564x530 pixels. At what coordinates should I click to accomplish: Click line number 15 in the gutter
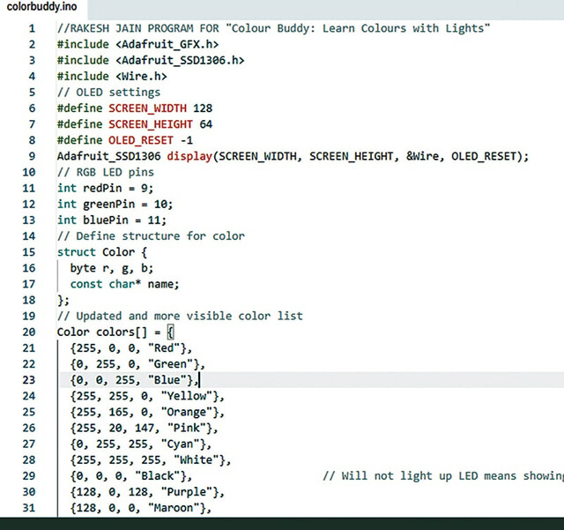pyautogui.click(x=29, y=252)
